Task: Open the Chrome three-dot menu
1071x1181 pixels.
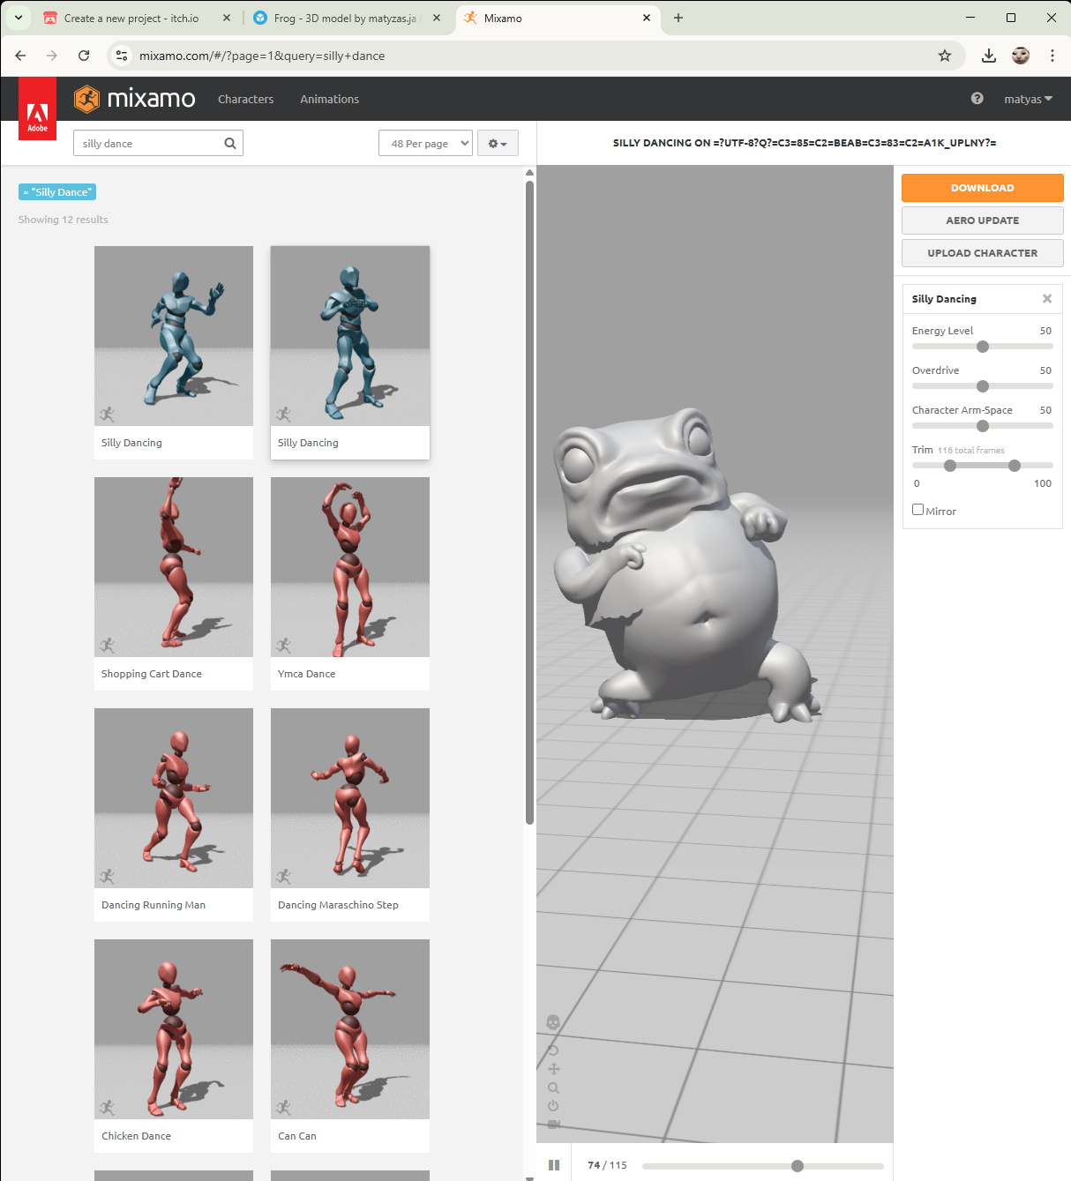Action: (x=1052, y=56)
